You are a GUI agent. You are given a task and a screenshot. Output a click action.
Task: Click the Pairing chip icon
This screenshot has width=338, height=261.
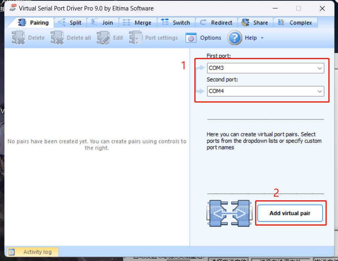click(22, 23)
